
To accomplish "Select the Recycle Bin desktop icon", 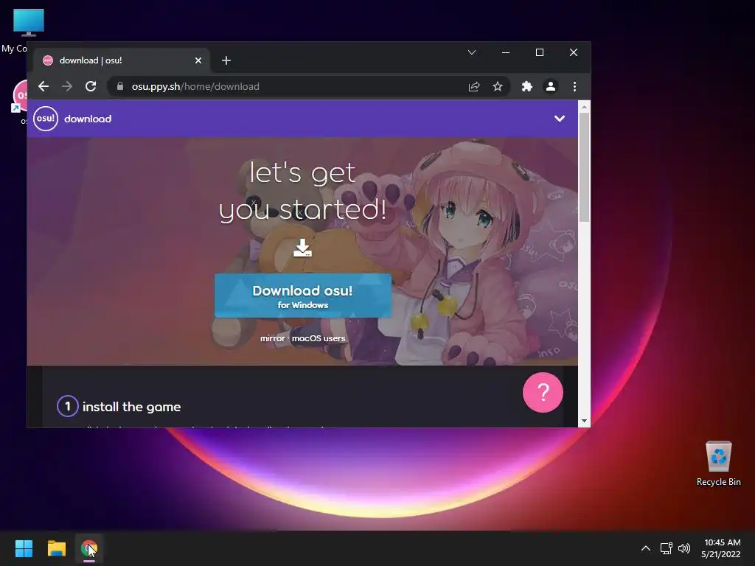I will pyautogui.click(x=718, y=464).
